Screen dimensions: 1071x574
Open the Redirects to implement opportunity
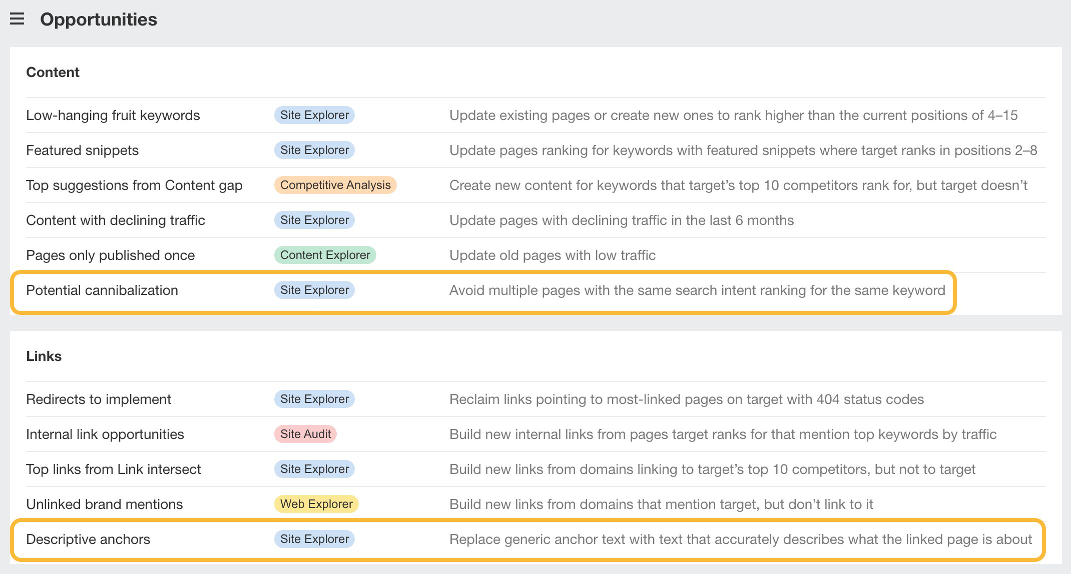pyautogui.click(x=99, y=399)
